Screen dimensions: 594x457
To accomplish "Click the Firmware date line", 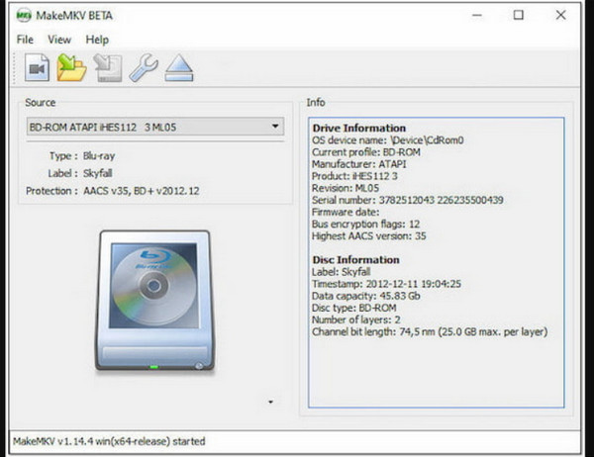I will point(346,212).
